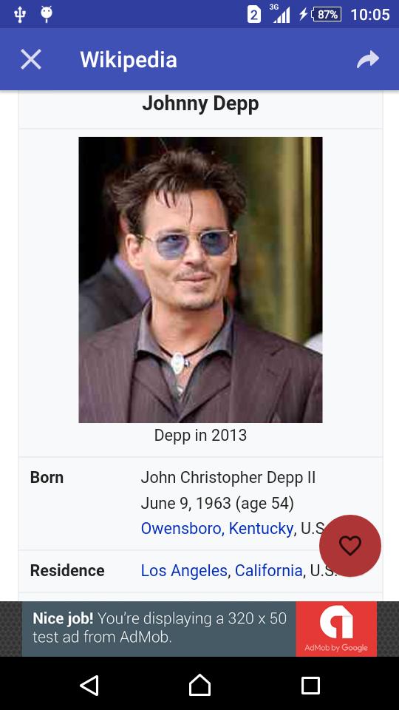Tap the AdMob by Google logo
The width and height of the screenshot is (399, 710).
pyautogui.click(x=336, y=629)
